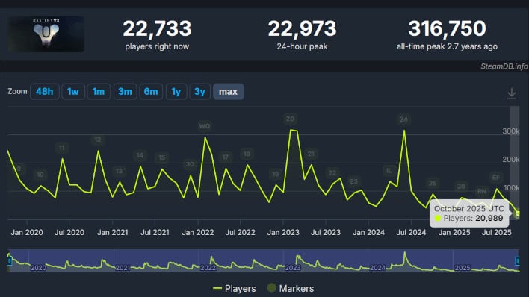This screenshot has width=529, height=297.
Task: Click the WQ chart marker
Action: click(x=205, y=126)
